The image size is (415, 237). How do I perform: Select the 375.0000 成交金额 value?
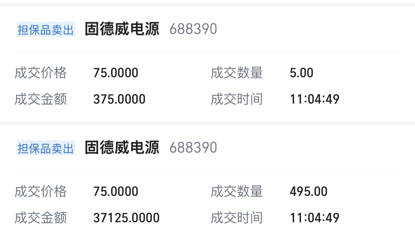click(119, 100)
